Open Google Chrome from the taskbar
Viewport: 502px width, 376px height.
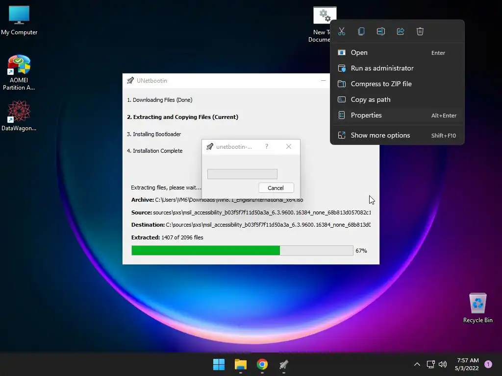click(x=262, y=364)
